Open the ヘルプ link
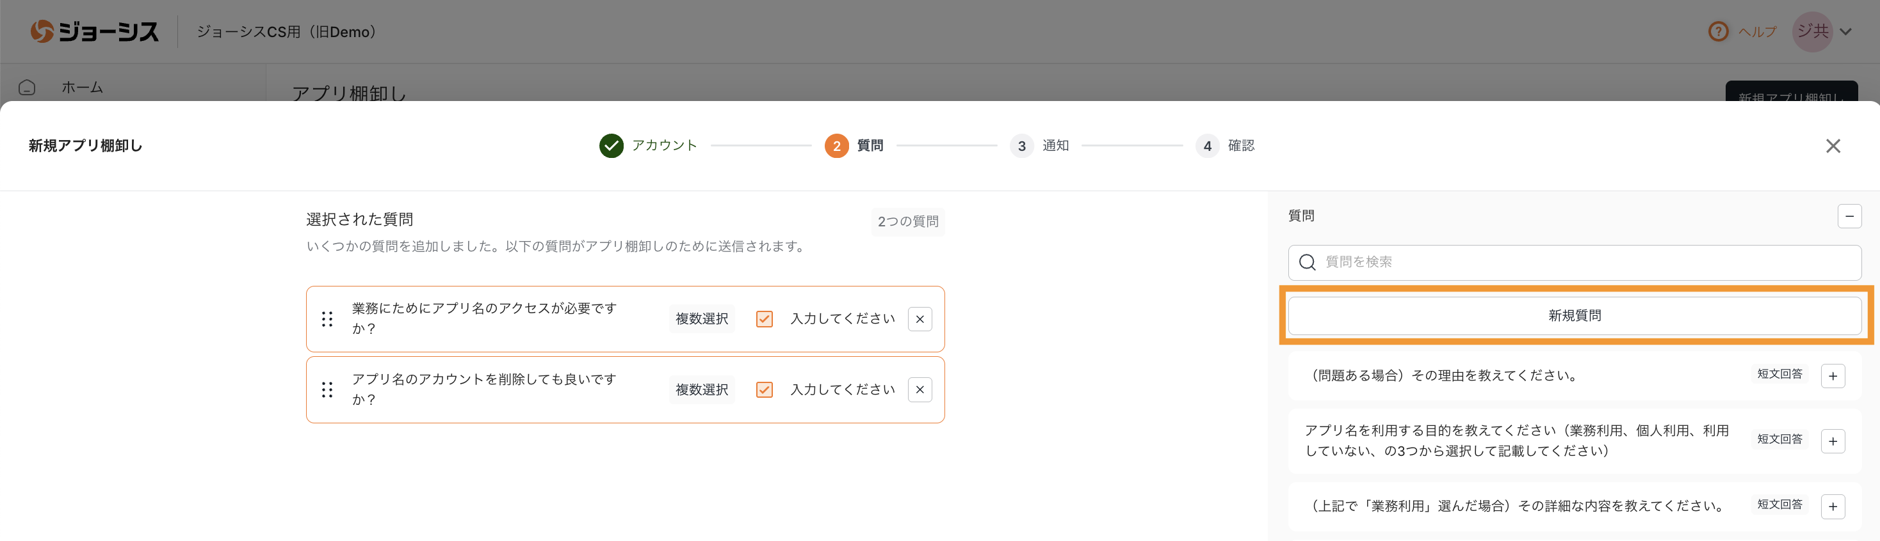 [1756, 32]
